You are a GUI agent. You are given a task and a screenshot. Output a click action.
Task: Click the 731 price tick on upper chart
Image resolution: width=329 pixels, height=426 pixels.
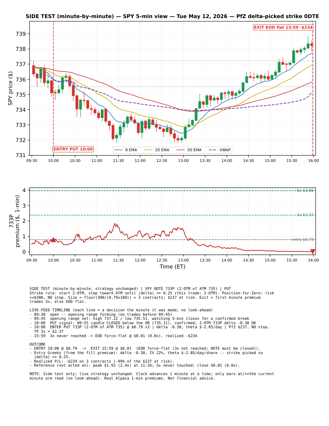[x=21, y=155]
